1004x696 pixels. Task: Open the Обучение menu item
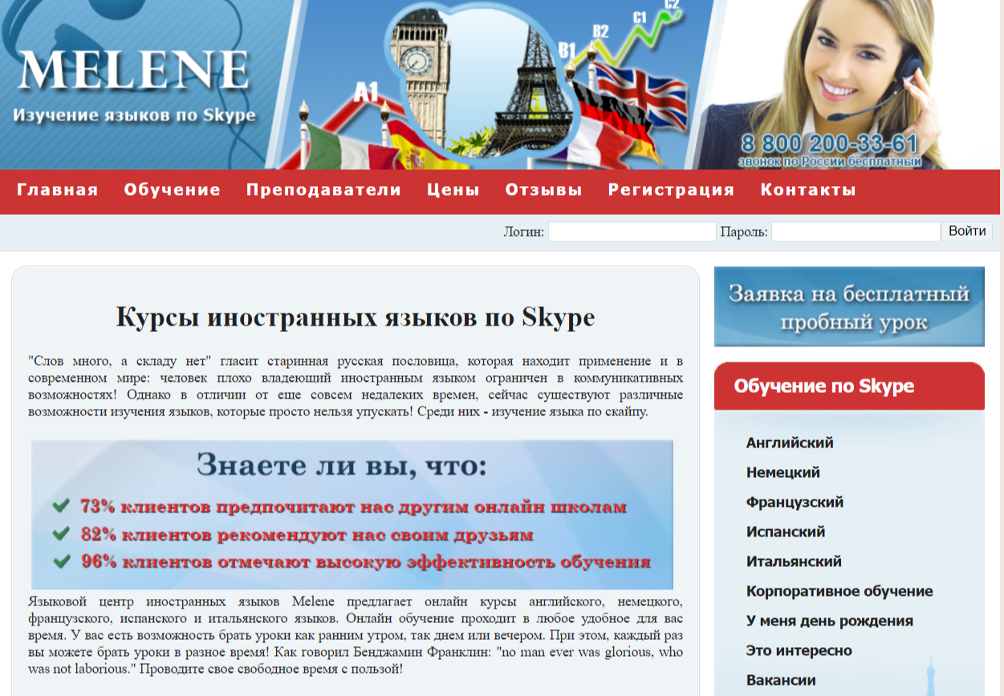[173, 190]
